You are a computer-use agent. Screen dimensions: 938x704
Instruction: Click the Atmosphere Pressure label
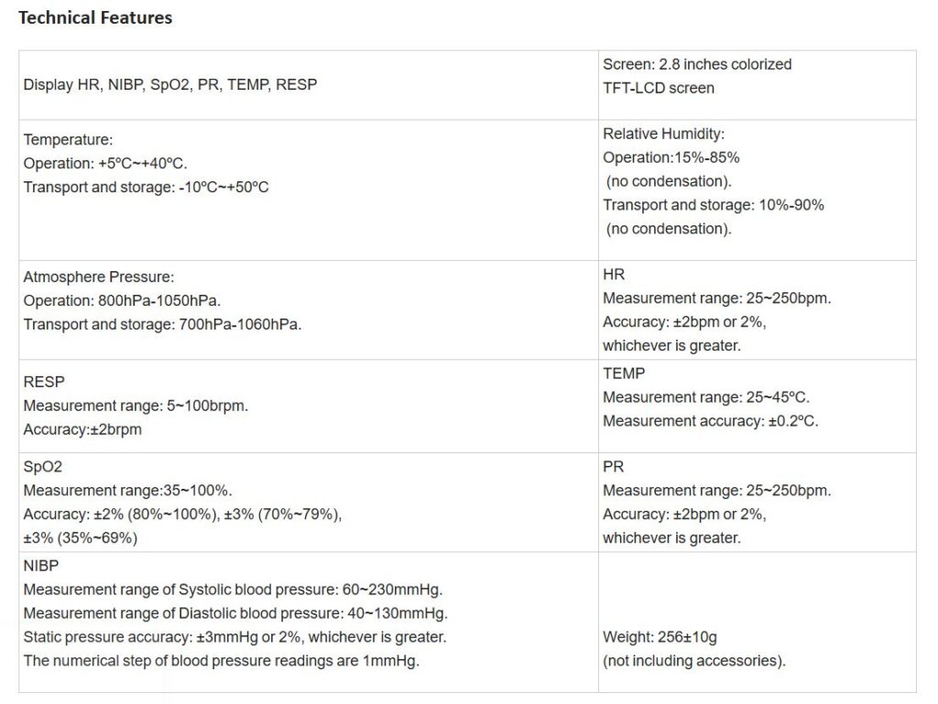(x=99, y=276)
